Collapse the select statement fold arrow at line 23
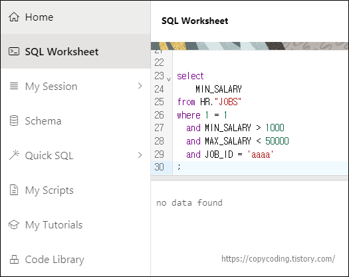This screenshot has height=277, width=349. 169,79
